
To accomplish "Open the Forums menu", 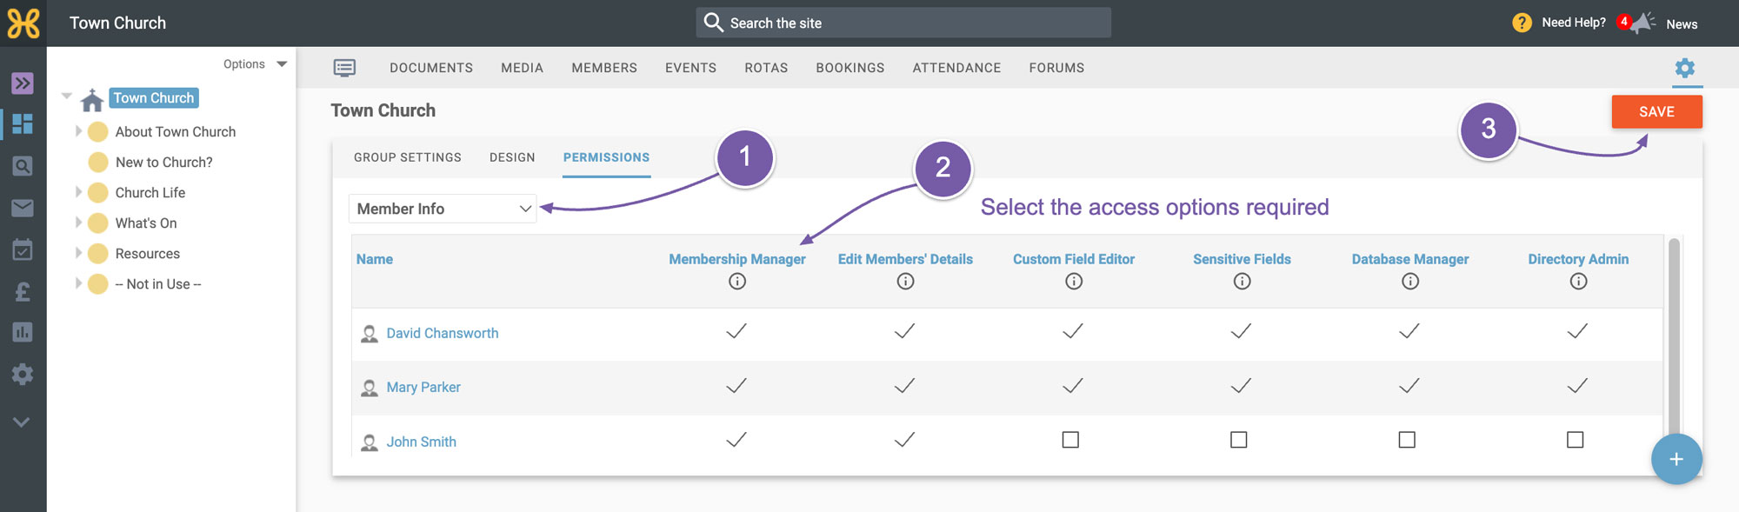I will coord(1056,68).
